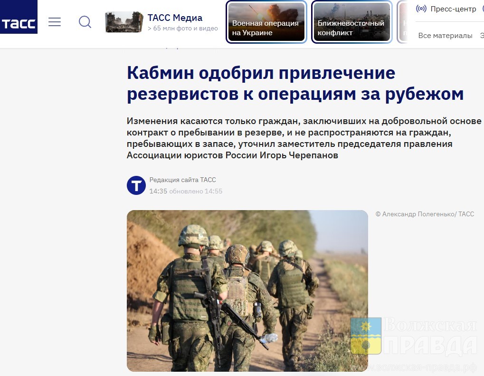The width and height of the screenshot is (484, 376).
Task: Open the ТАСС Медиа link
Action: 175,18
